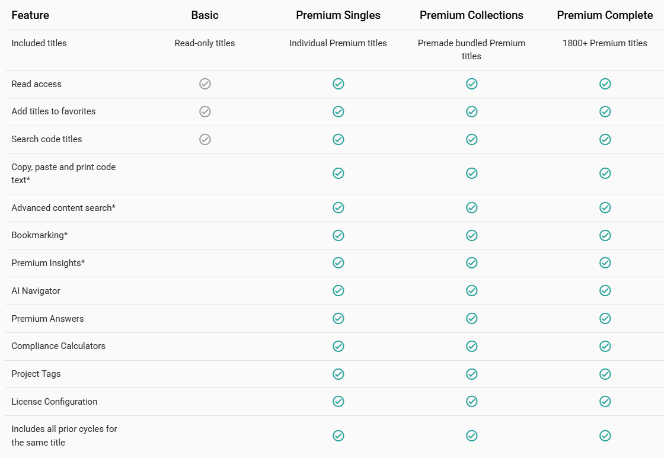This screenshot has width=664, height=458.
Task: Click the 1800+ Premium titles text
Action: (605, 43)
